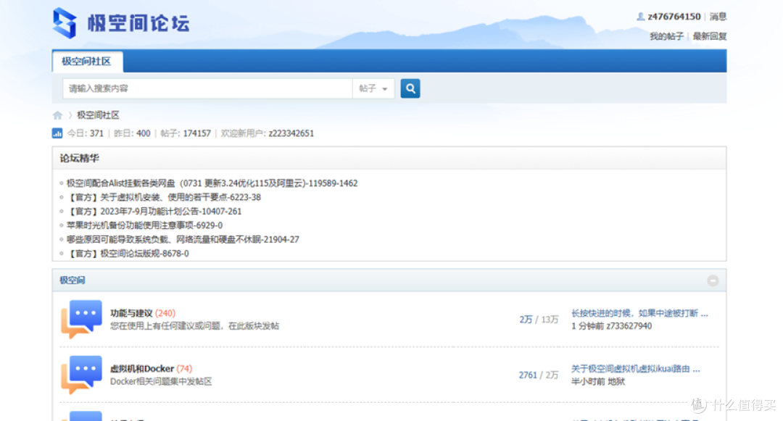Open 最新回复 link
The height and width of the screenshot is (421, 783).
[710, 36]
